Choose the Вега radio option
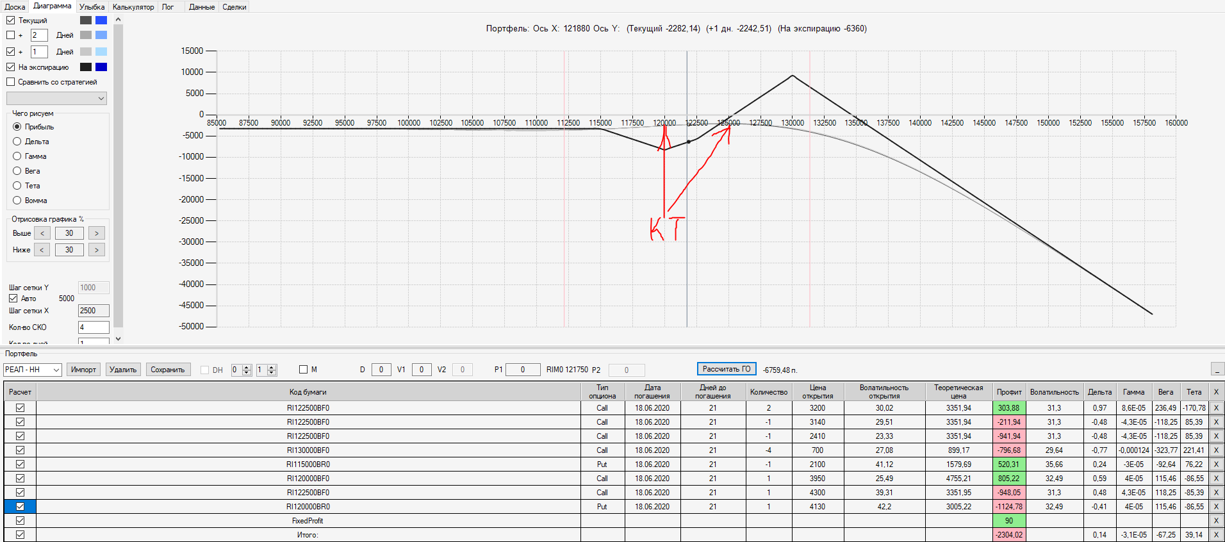 [17, 171]
